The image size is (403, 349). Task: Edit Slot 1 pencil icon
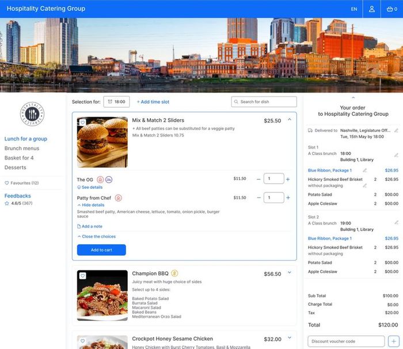396,155
